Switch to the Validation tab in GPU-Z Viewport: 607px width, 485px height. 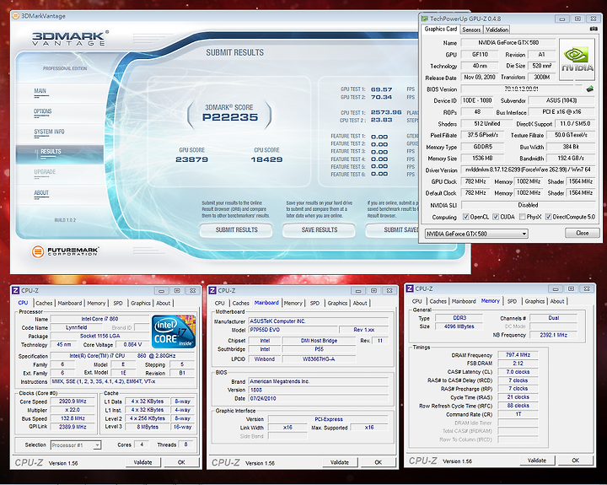tap(497, 30)
